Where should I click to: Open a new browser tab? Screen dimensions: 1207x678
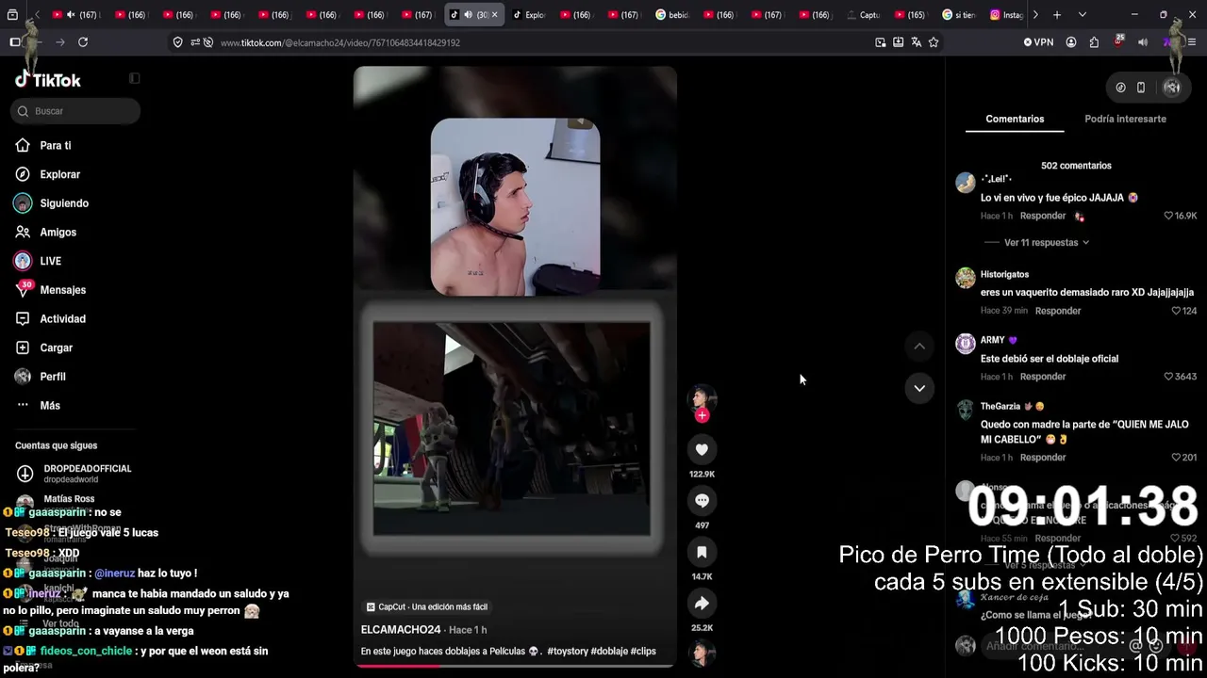pyautogui.click(x=1057, y=15)
